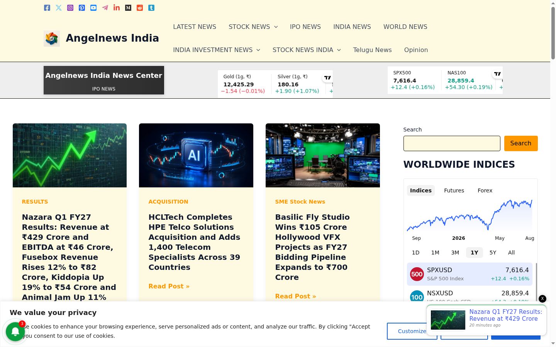Expand the INDIA INVESTMENT NEWS submenu arrow
556x347 pixels.
point(258,50)
